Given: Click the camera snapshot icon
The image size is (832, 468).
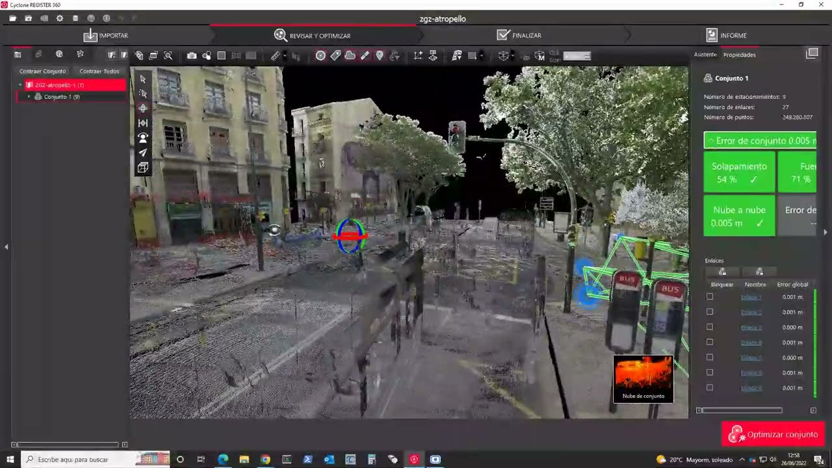Looking at the screenshot, I should [x=192, y=56].
